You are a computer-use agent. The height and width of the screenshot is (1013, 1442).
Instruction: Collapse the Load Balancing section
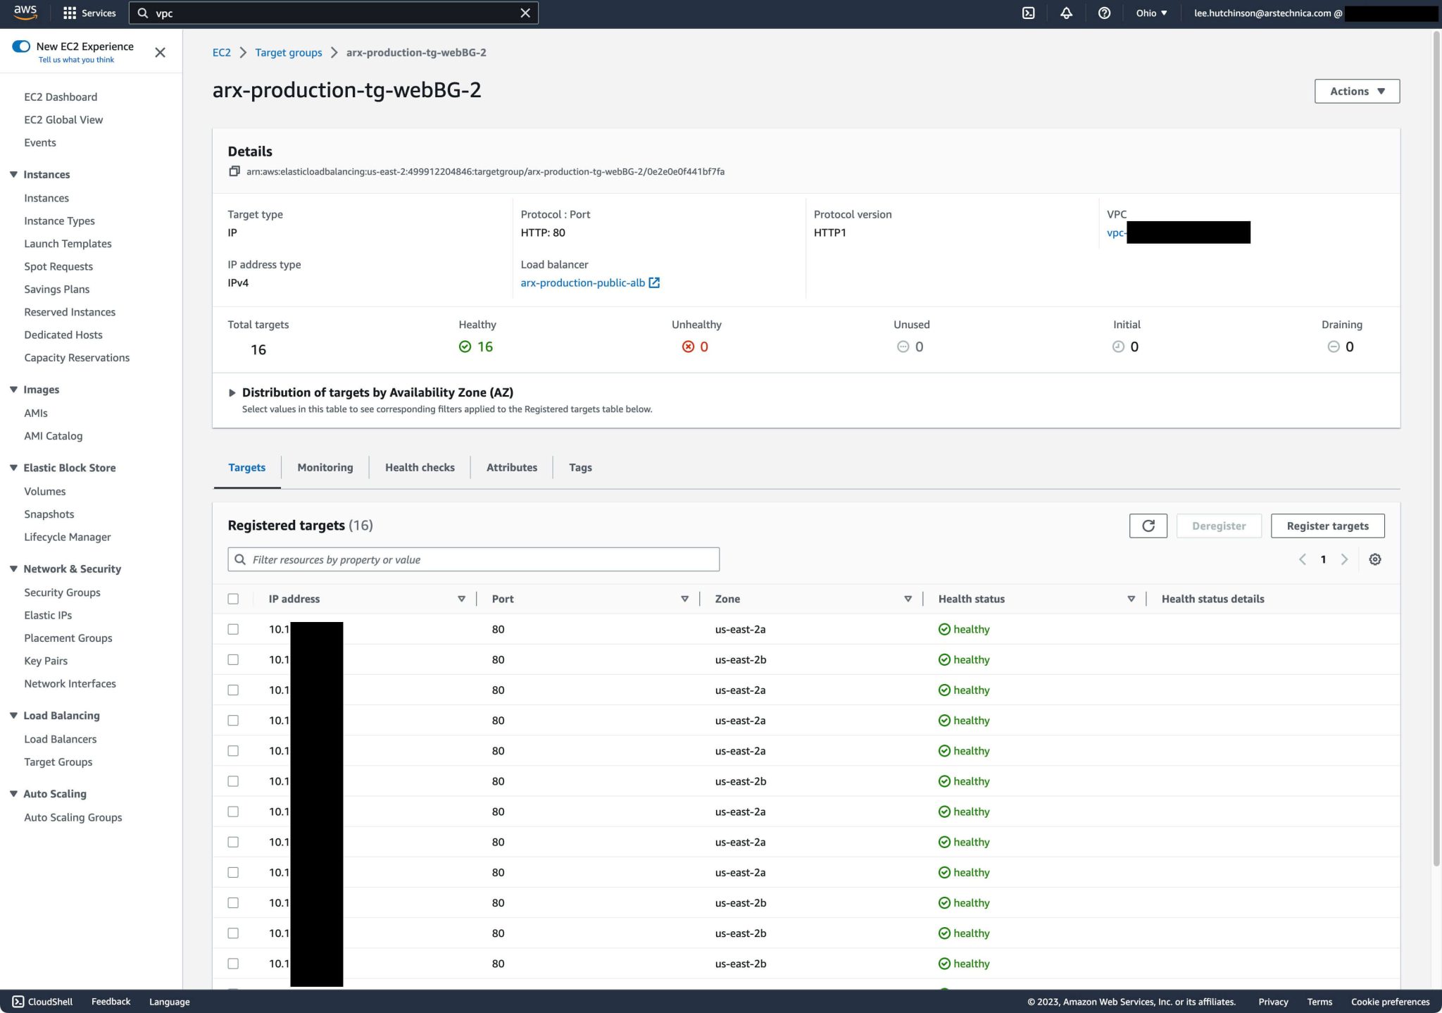[x=13, y=715]
